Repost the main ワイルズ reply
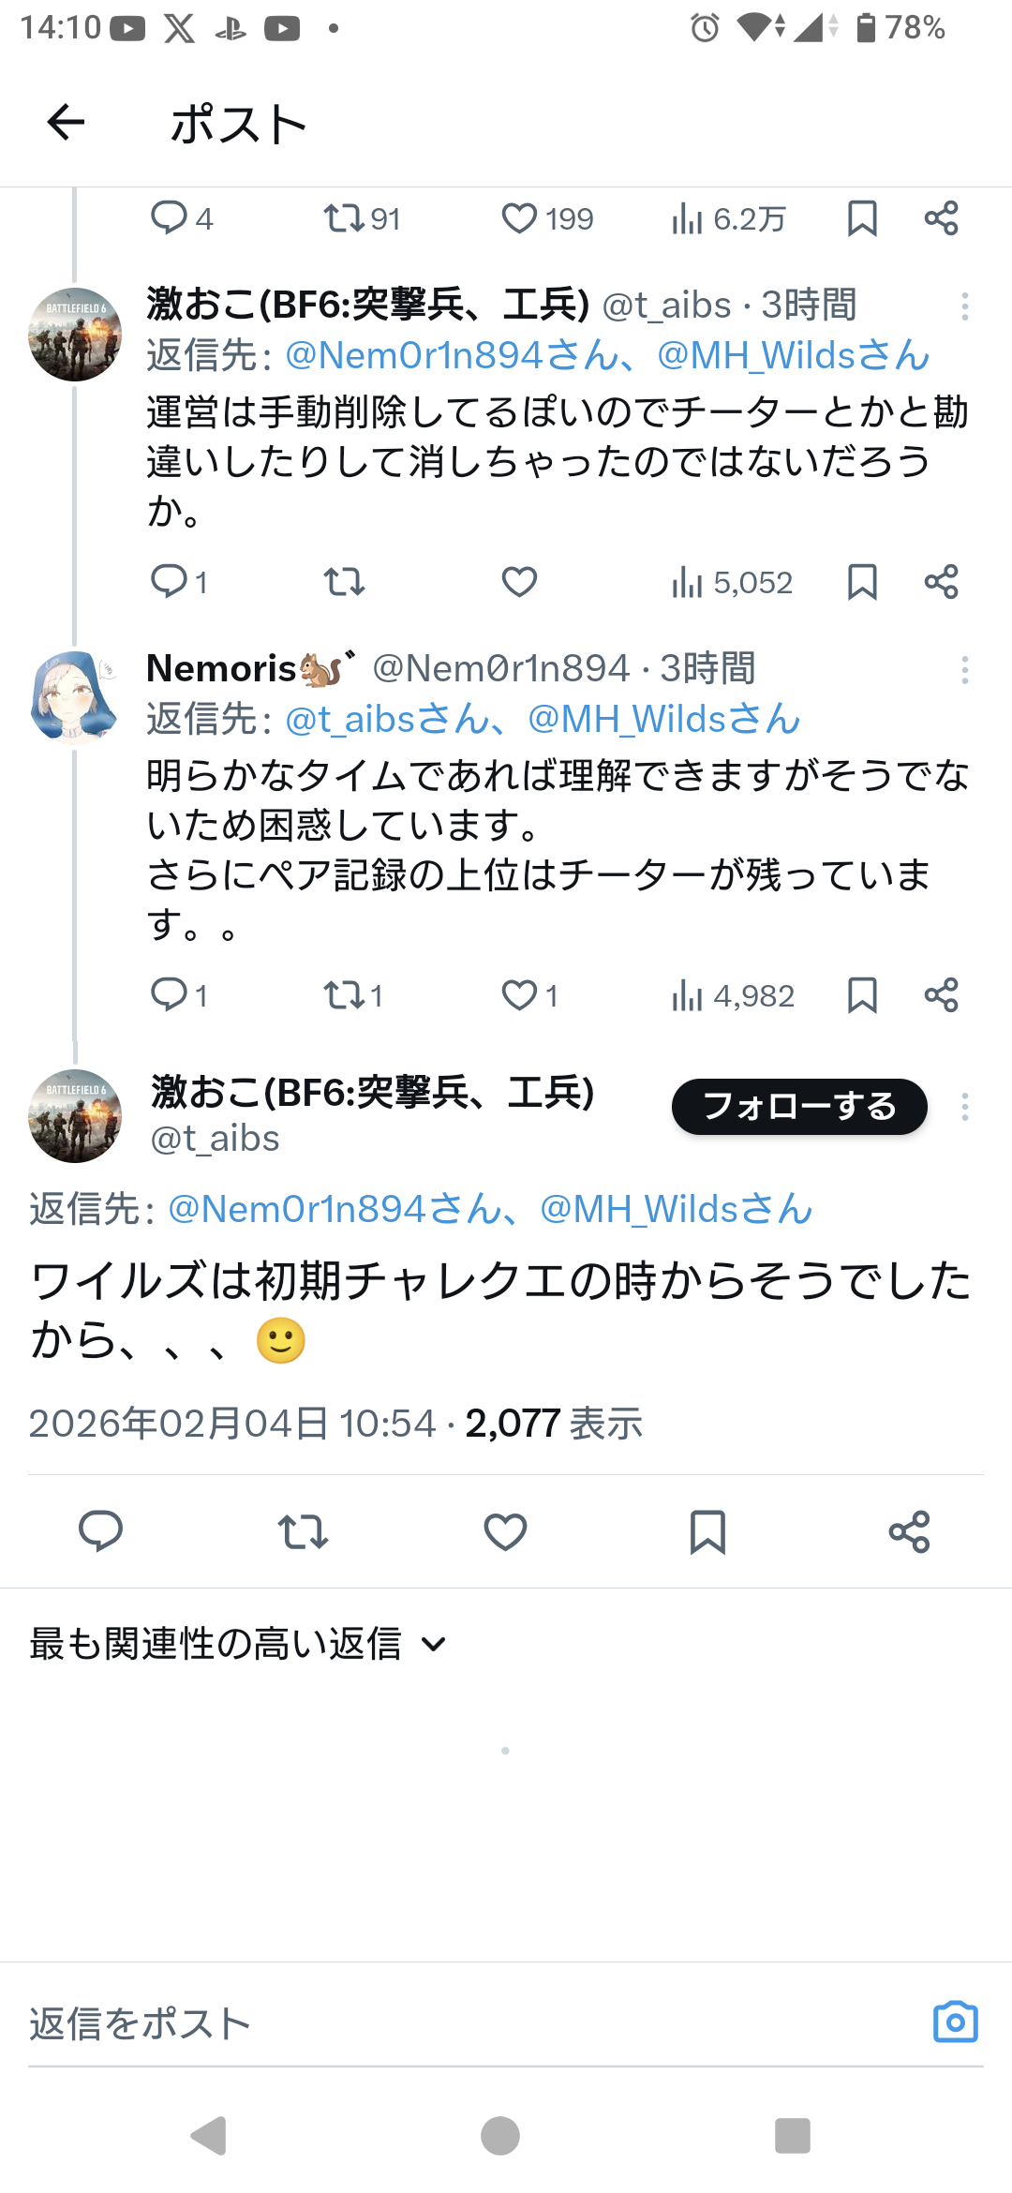Screen dimensions: 1012x2193 click(x=303, y=1532)
